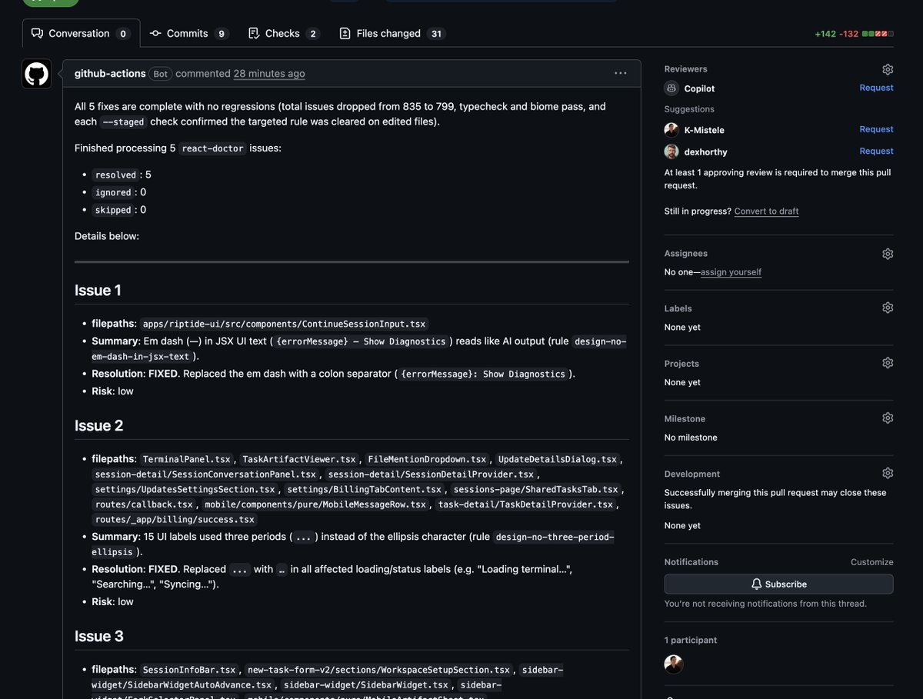View the Files changed tab

pyautogui.click(x=392, y=33)
